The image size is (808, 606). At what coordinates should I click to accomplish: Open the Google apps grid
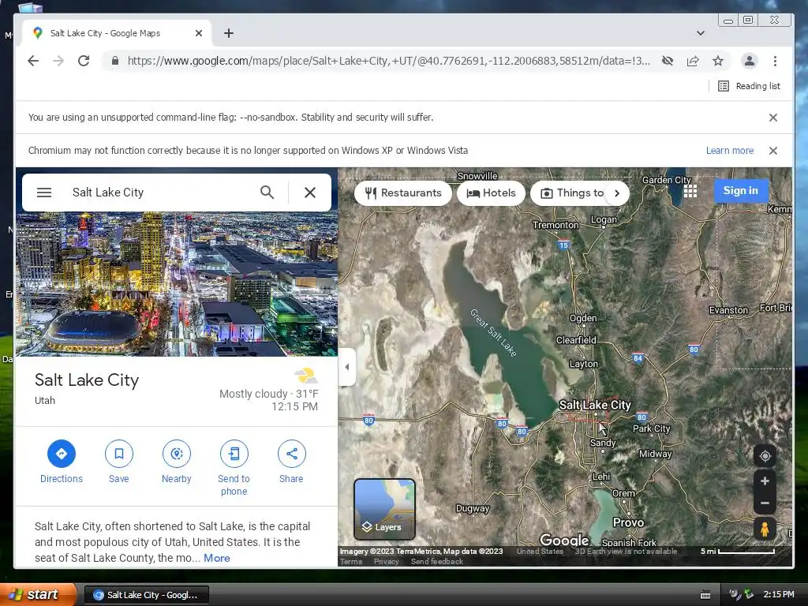coord(690,191)
